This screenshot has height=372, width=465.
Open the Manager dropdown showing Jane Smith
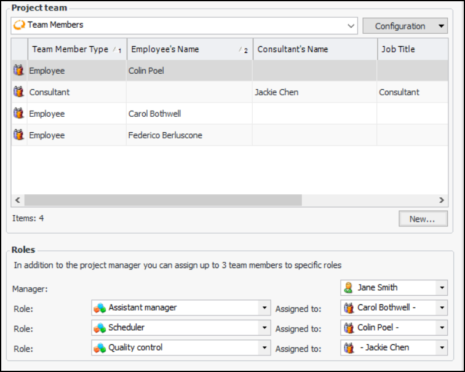pos(442,288)
